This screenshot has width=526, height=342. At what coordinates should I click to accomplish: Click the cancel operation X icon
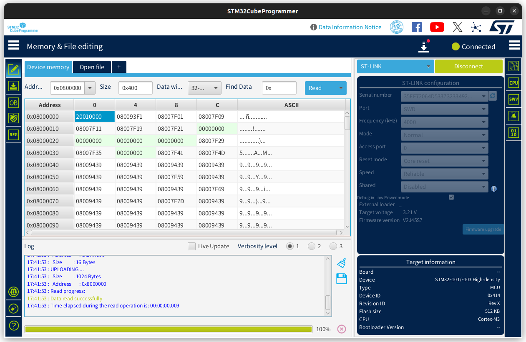[x=342, y=329]
